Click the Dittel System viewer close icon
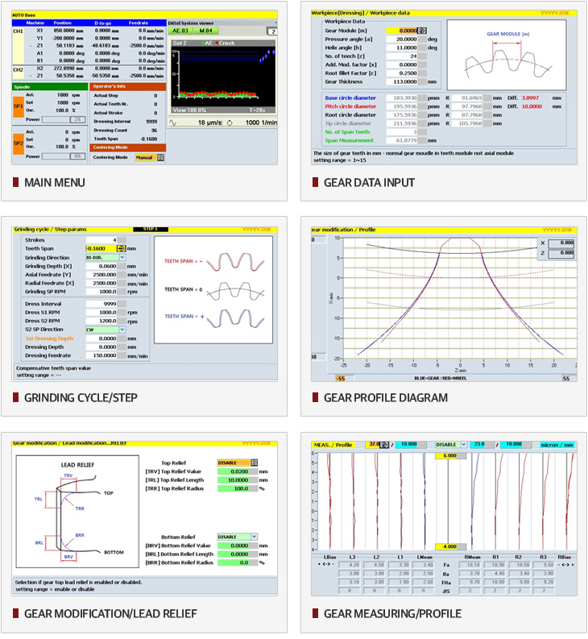 click(275, 23)
